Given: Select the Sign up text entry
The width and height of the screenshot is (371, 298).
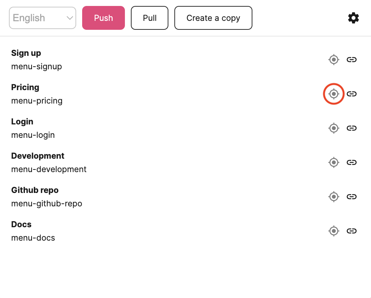Looking at the screenshot, I should coord(26,53).
